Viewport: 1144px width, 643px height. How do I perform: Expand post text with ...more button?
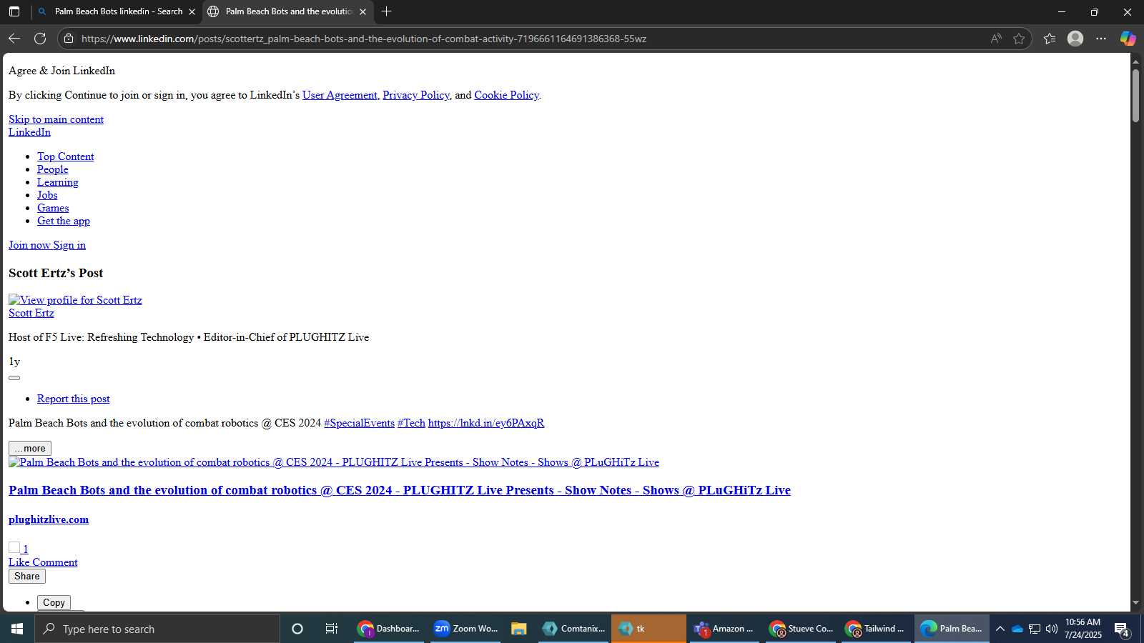[x=30, y=449]
